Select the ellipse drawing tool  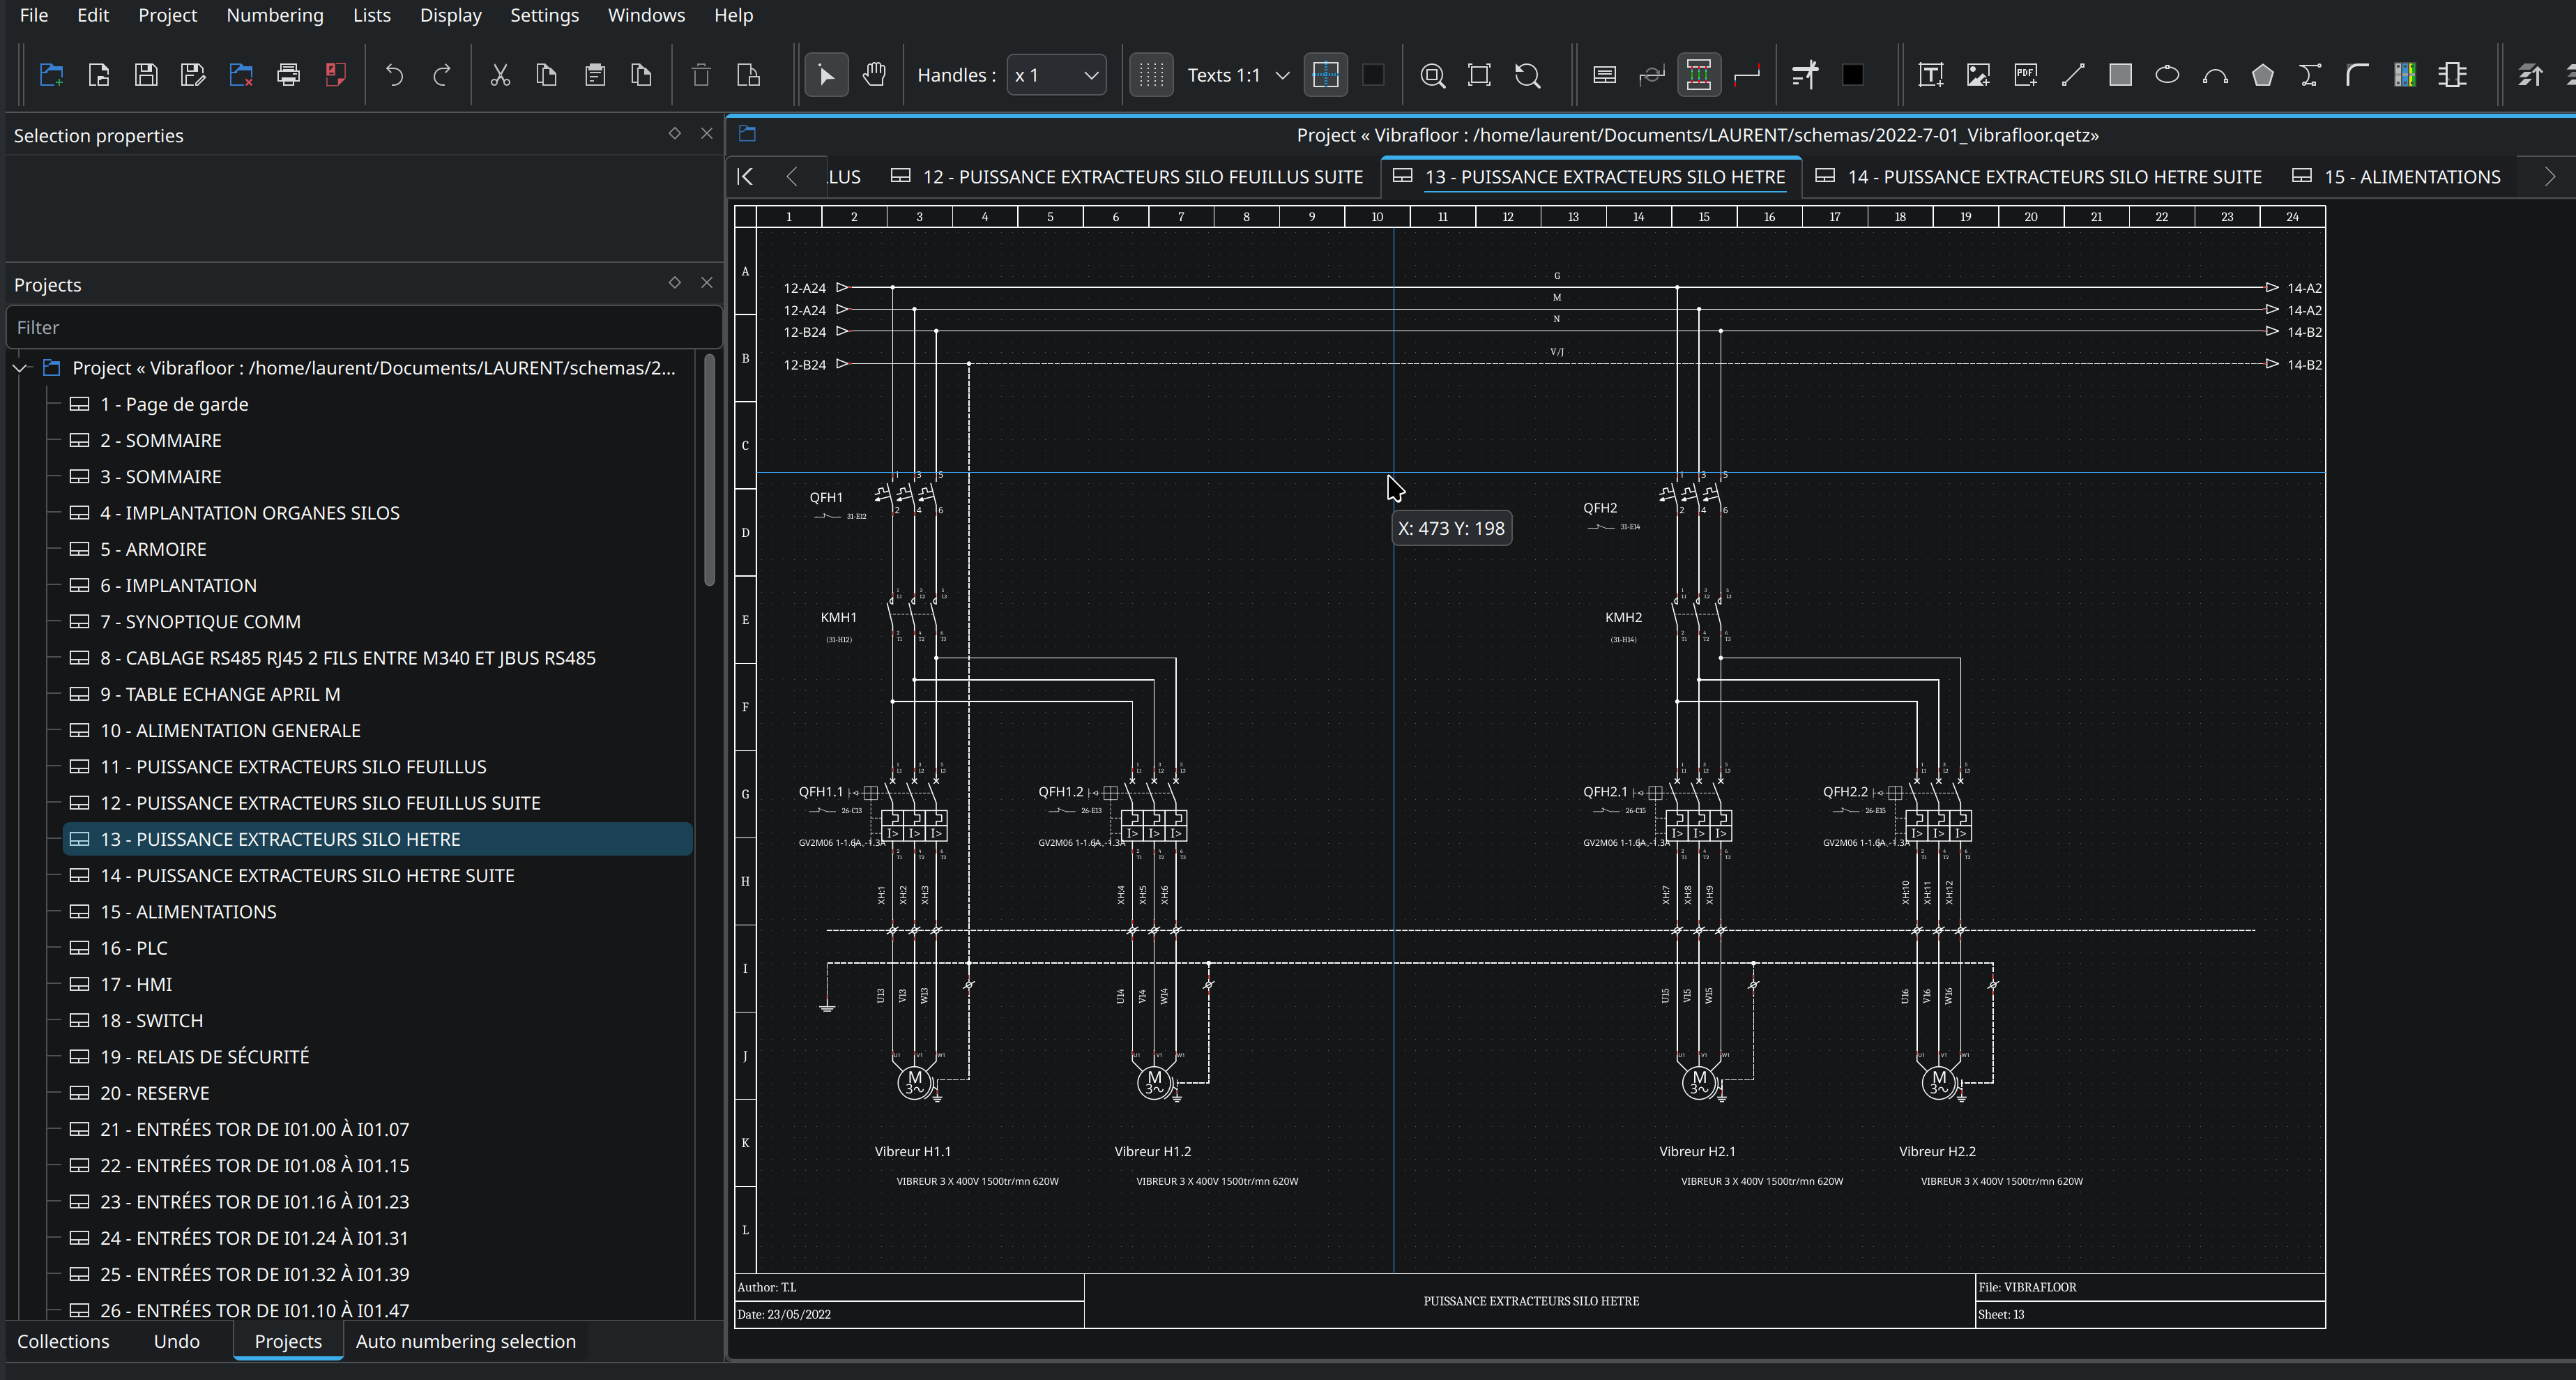click(x=2167, y=75)
